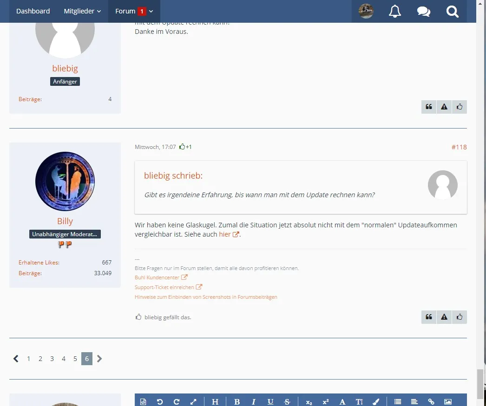Report post #118 with warning icon
Screen dimensions: 486x406
click(x=444, y=317)
